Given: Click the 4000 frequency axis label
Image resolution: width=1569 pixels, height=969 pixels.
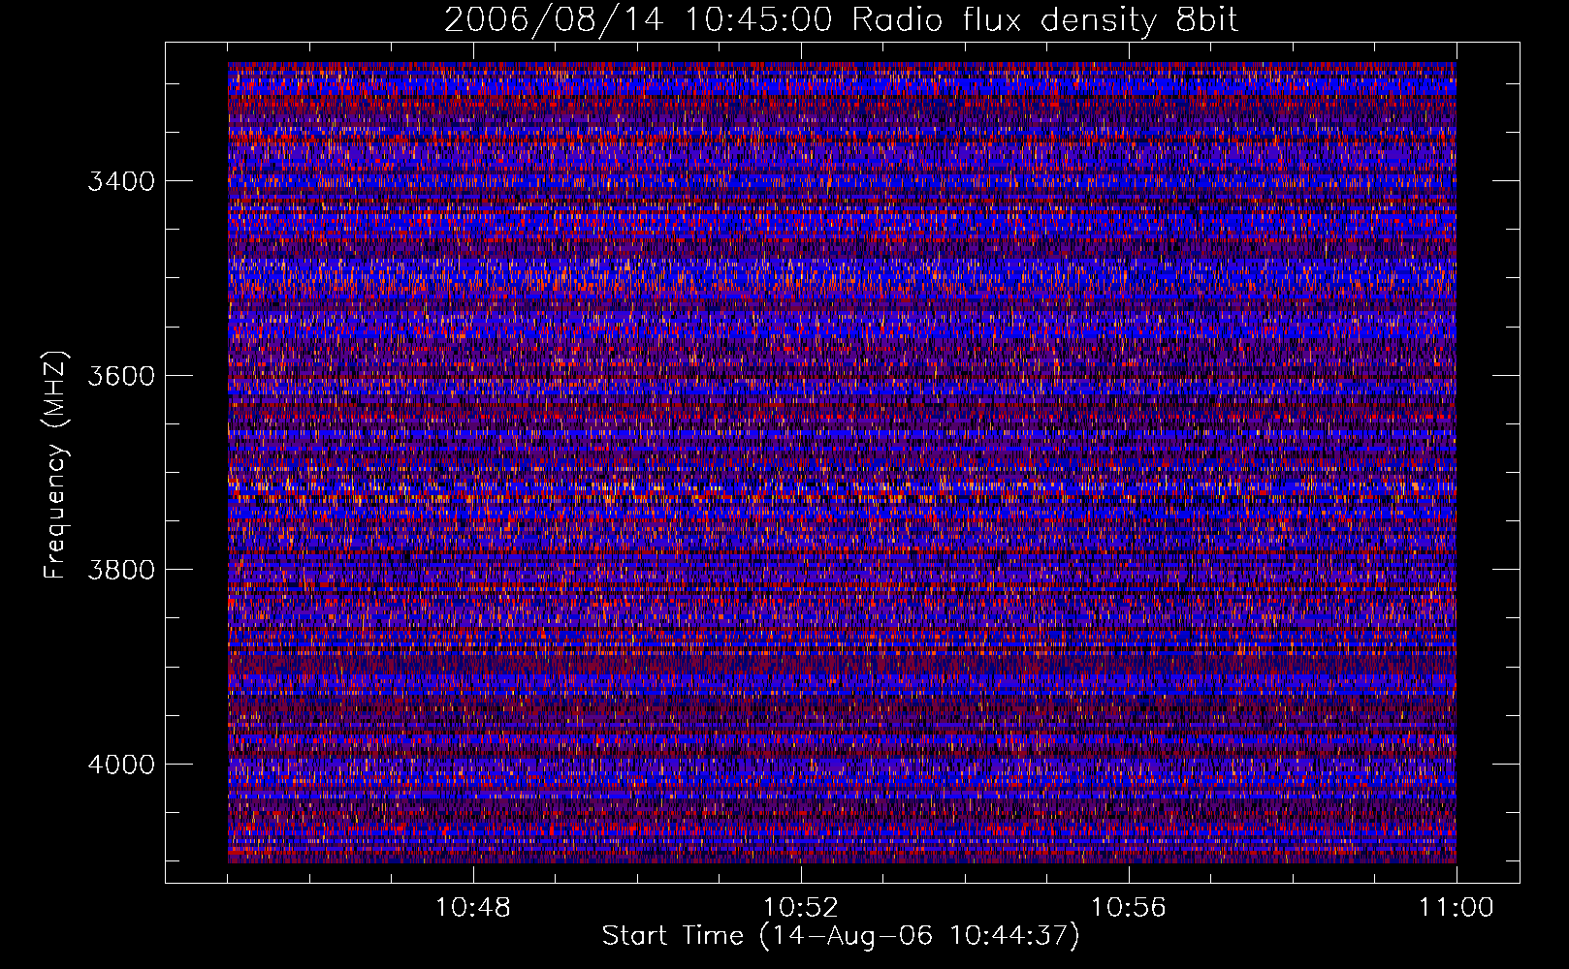Looking at the screenshot, I should pos(121,765).
